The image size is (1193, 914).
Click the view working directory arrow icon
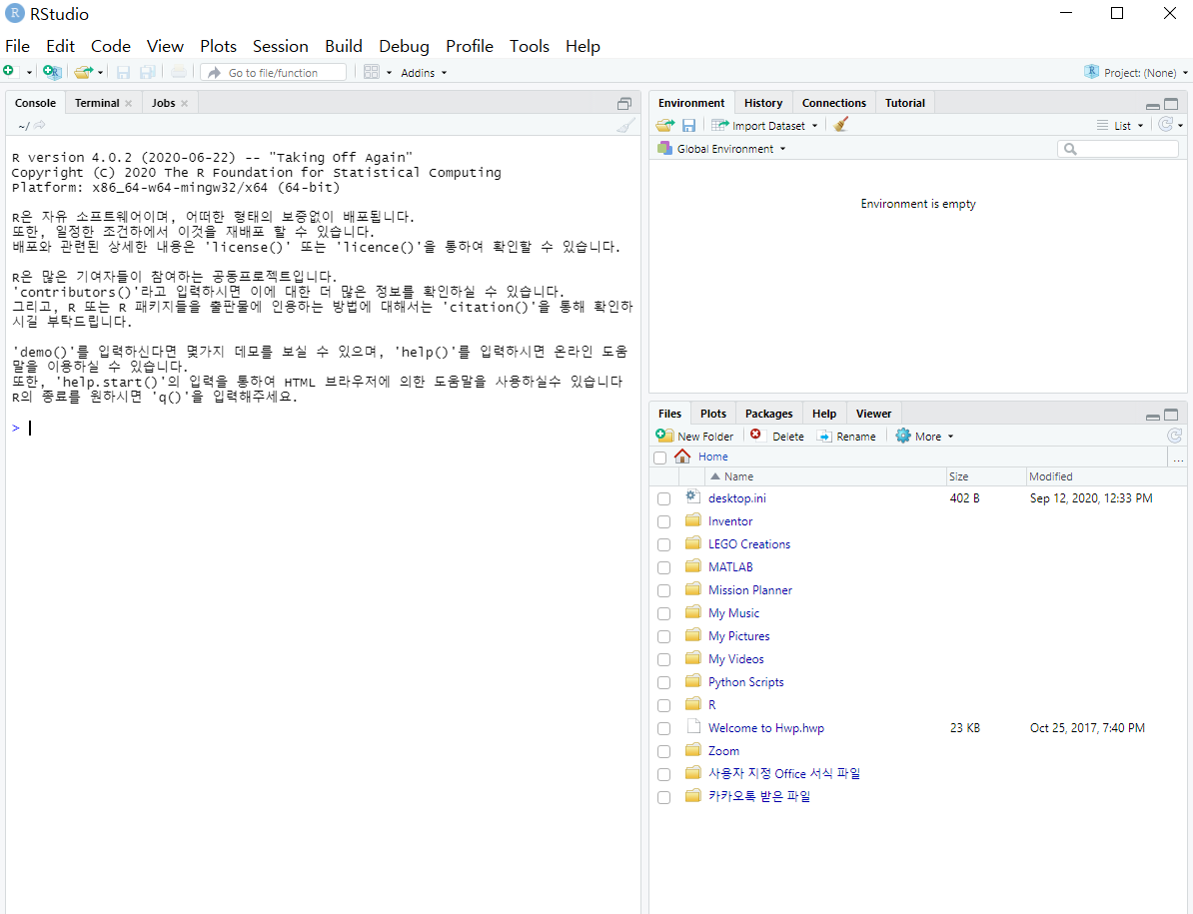(40, 126)
